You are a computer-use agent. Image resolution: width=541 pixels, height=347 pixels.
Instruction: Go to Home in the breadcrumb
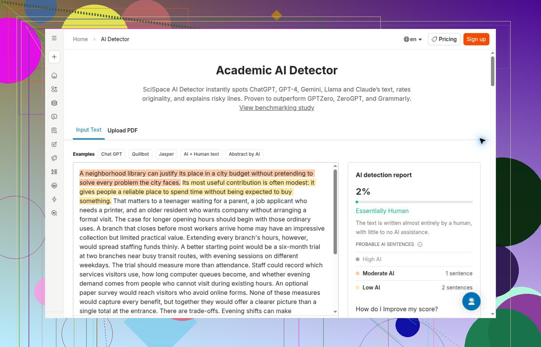pyautogui.click(x=80, y=39)
